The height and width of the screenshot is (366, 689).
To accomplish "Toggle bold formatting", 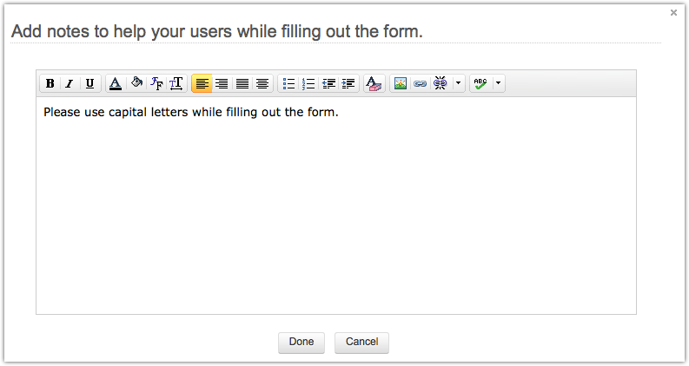I will pos(50,83).
